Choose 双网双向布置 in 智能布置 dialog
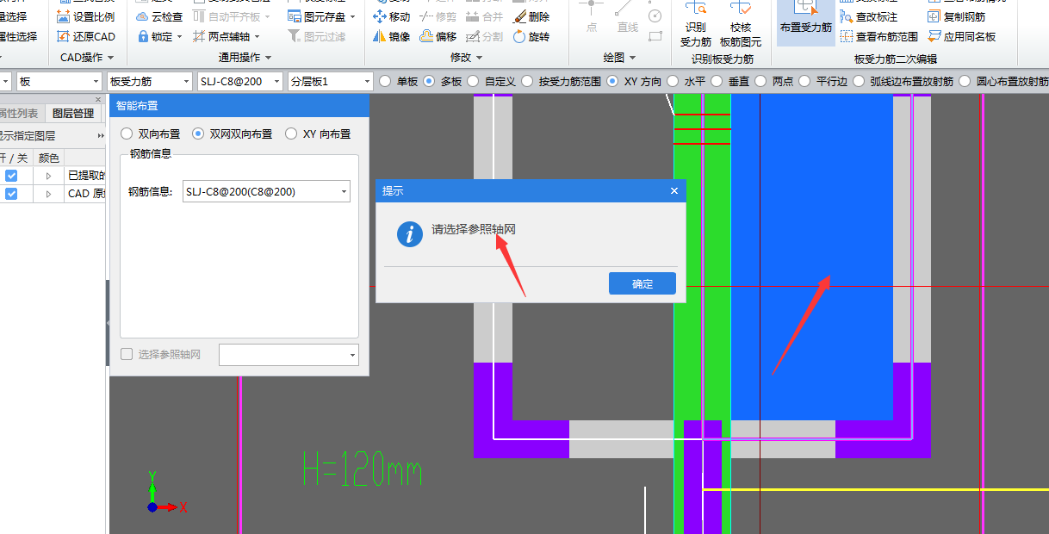Viewport: 1049px width, 534px height. coord(233,133)
